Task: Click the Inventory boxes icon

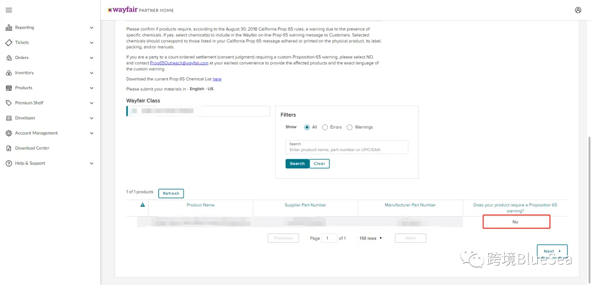Action: click(x=9, y=73)
